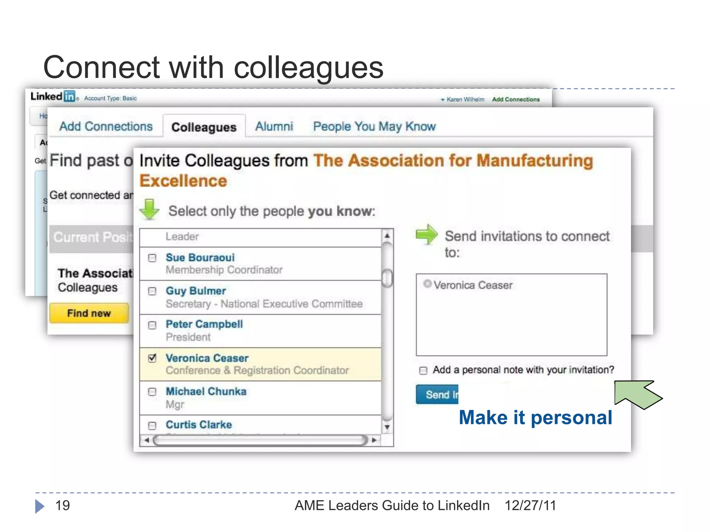Click the horizontal scrollbar left arrow
Screen dimensions: 710x532
tap(147, 440)
